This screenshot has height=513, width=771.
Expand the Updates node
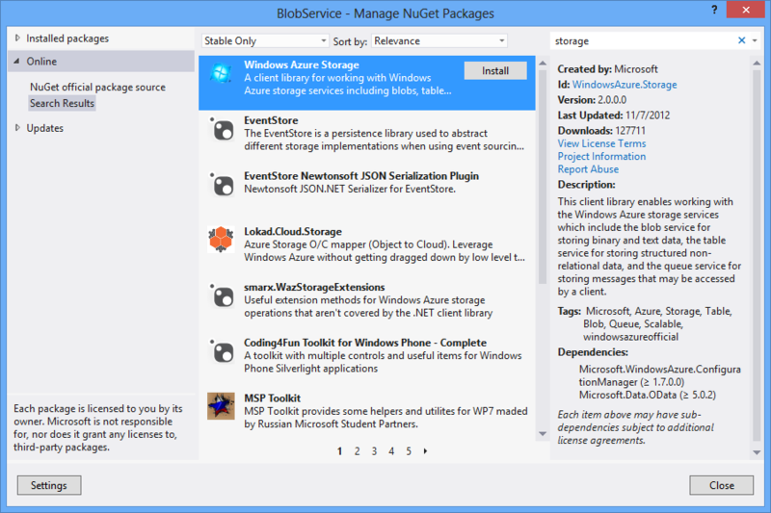[x=17, y=128]
